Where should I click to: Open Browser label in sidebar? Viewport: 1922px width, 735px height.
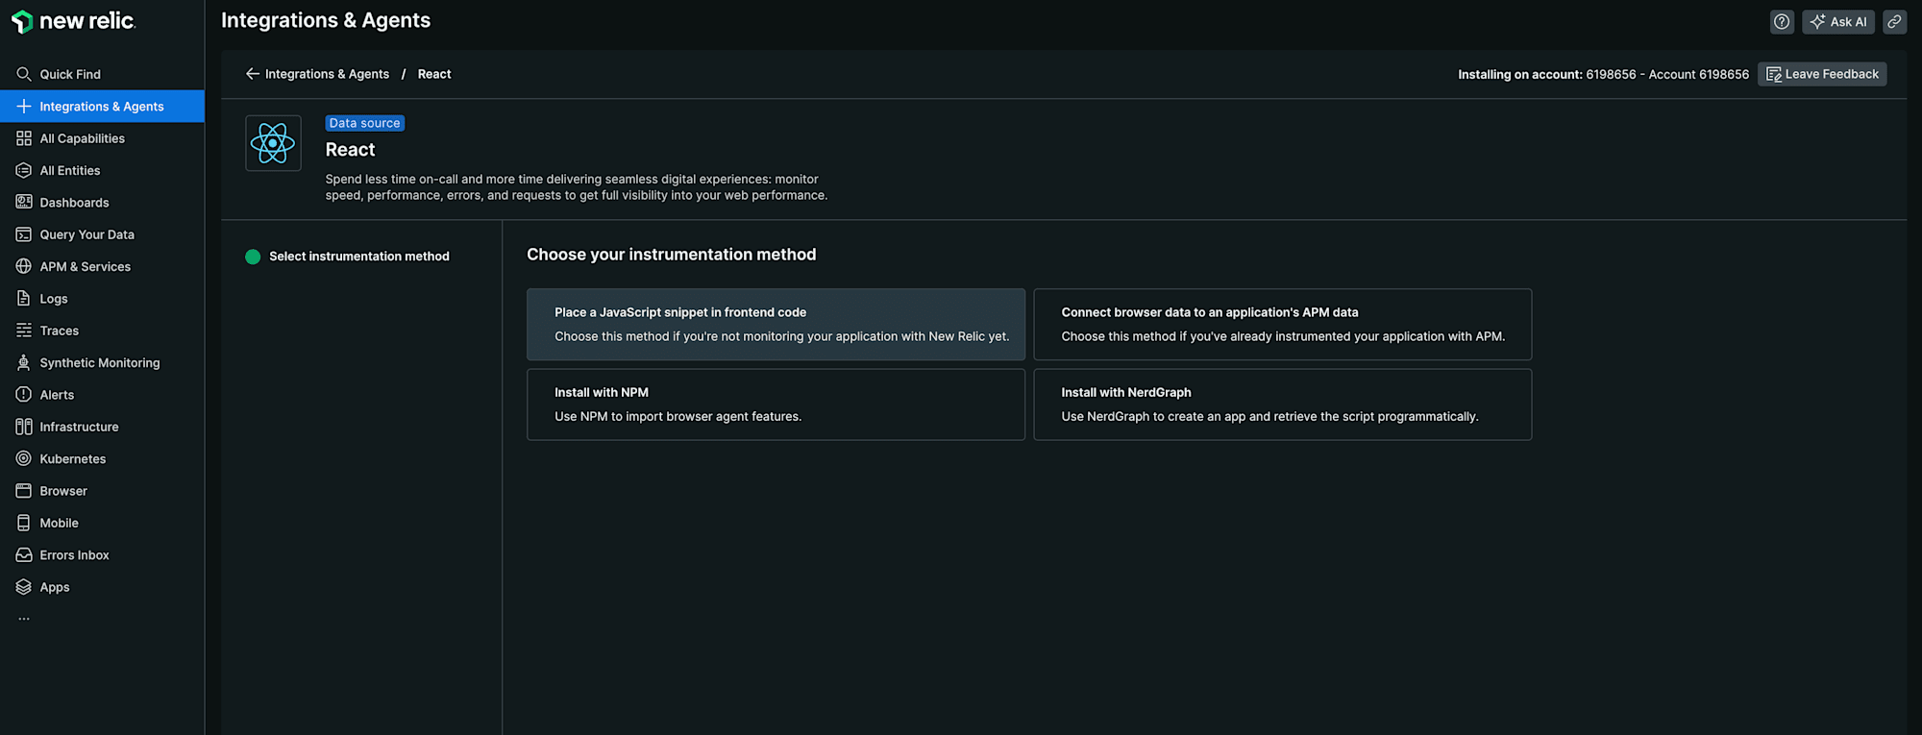click(63, 491)
